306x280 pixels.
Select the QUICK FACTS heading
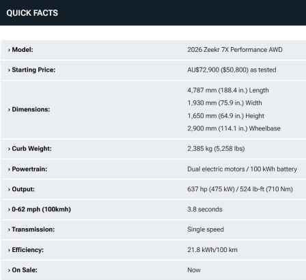[x=32, y=13]
